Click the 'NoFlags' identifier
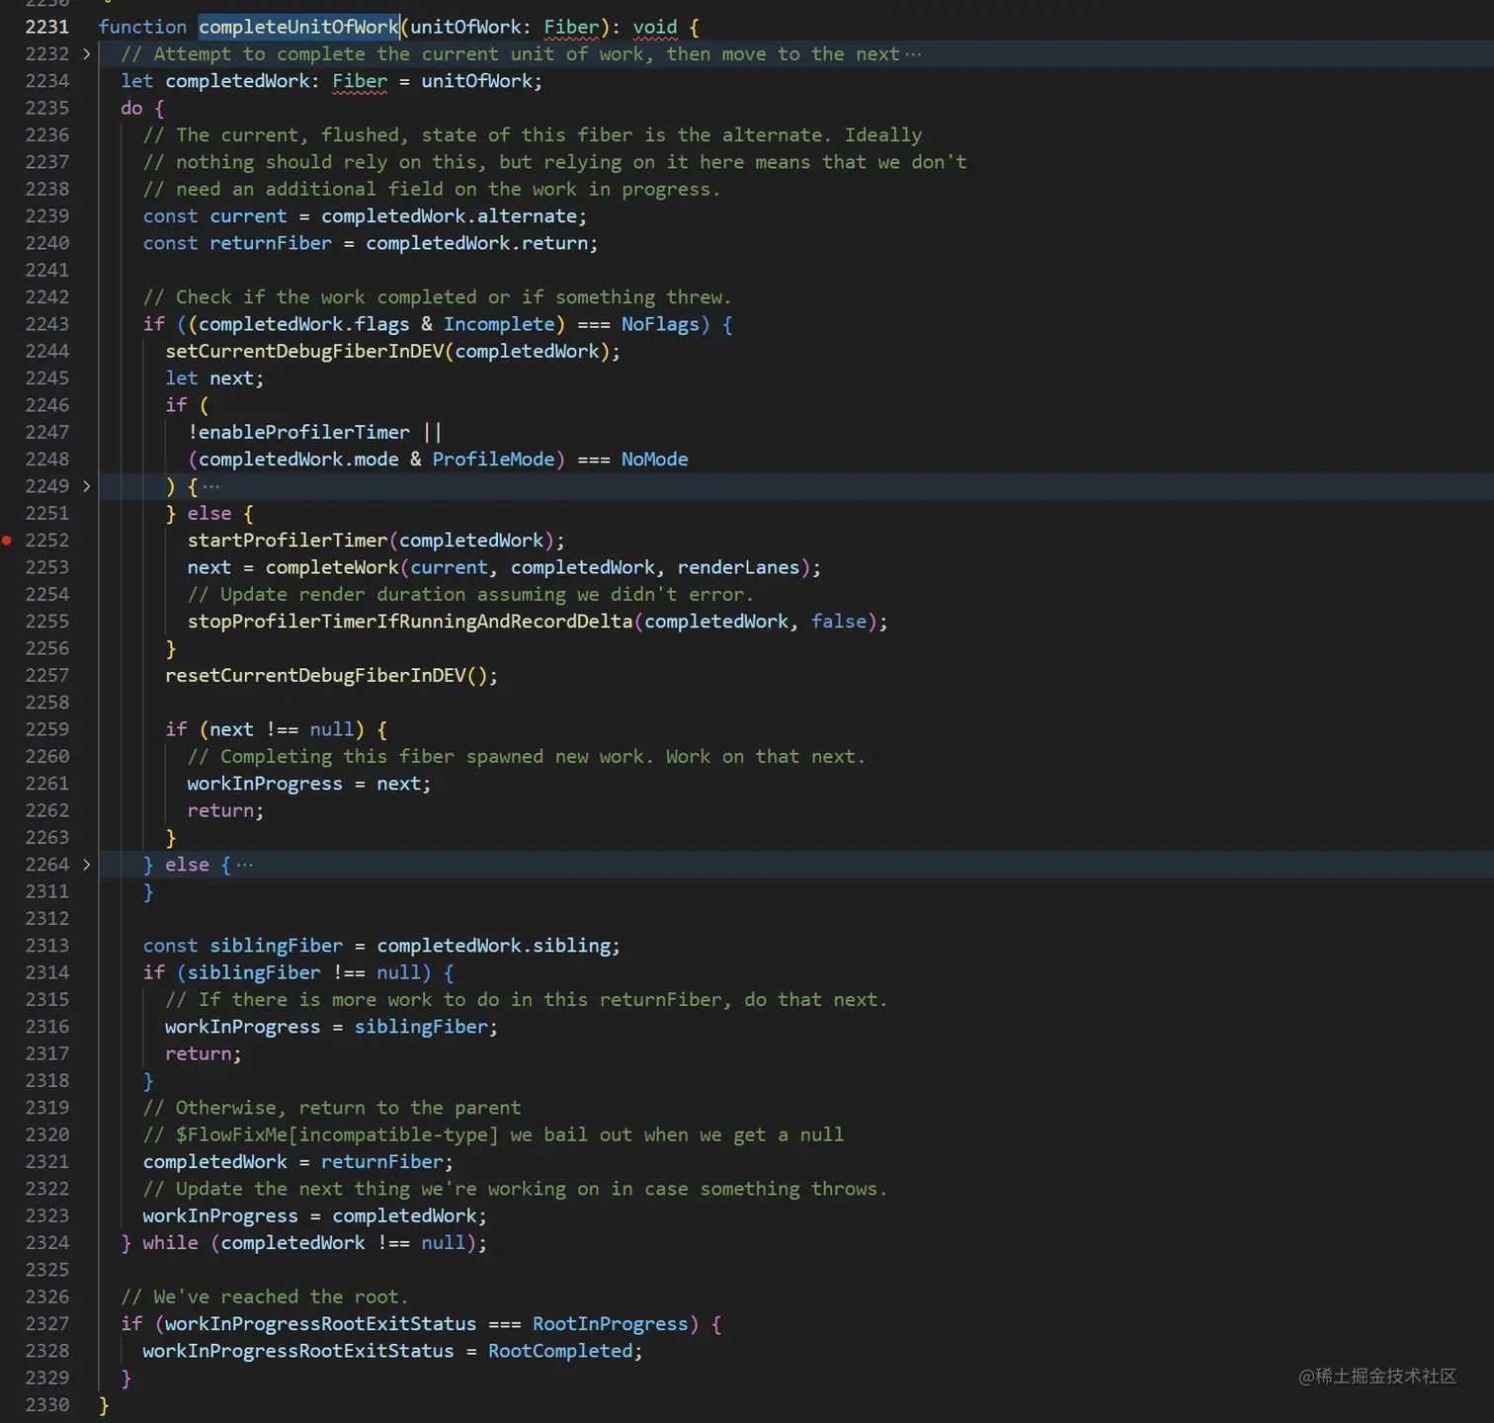This screenshot has width=1494, height=1423. coord(660,324)
